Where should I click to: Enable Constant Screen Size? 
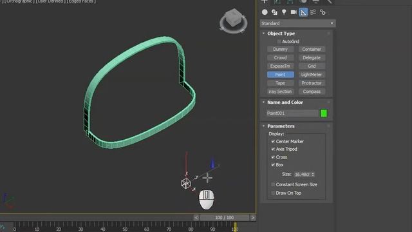tap(273, 185)
